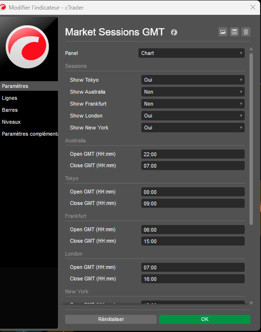Click the cTrader logo in title bar
Screen dimensions: 261x332
click(3, 7)
